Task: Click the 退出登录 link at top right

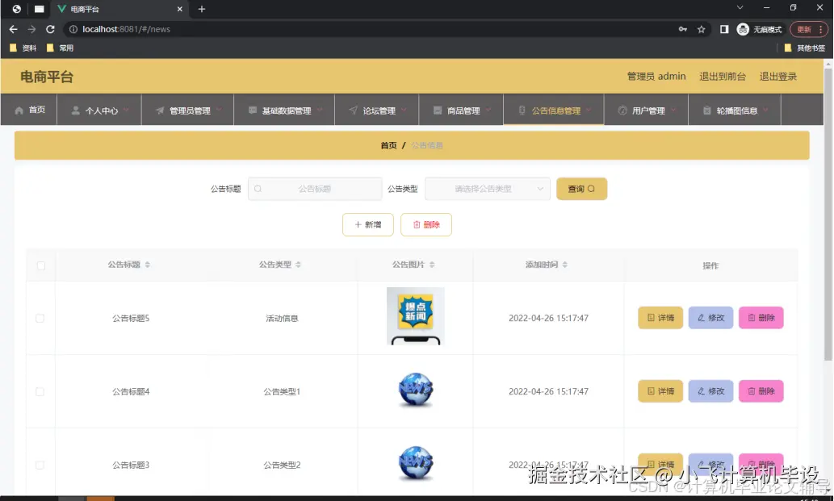Action: tap(777, 76)
